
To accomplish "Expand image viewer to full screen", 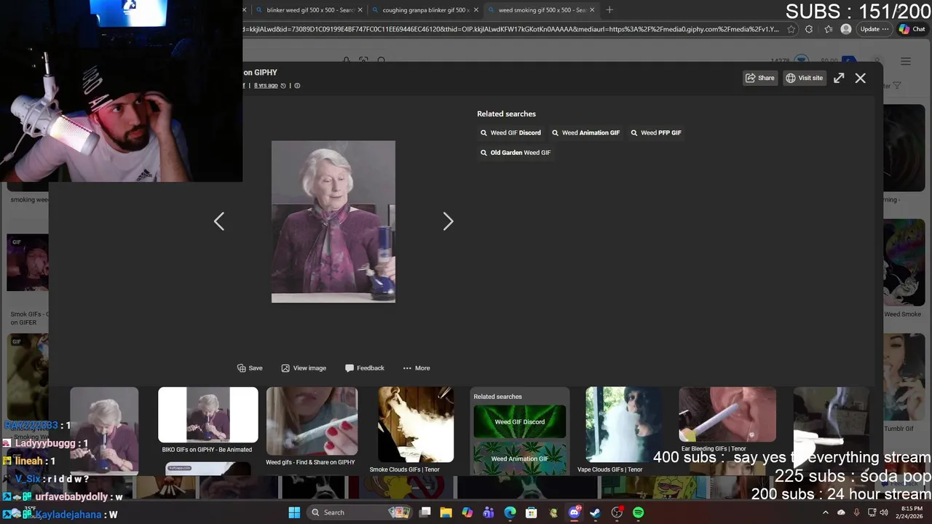I will click(x=839, y=78).
